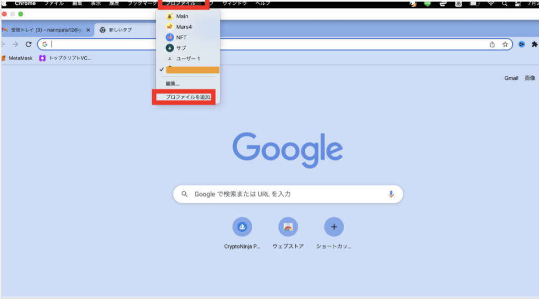Click the forward navigation arrow
The image size is (539, 299).
point(15,45)
